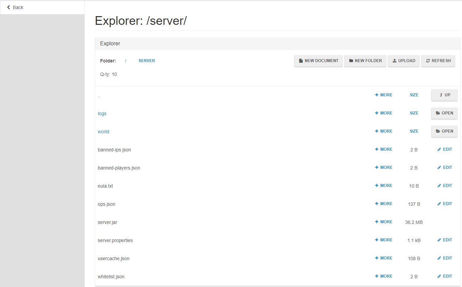The width and height of the screenshot is (462, 287).
Task: Show MORE options for whitelist.json
Action: (x=383, y=276)
